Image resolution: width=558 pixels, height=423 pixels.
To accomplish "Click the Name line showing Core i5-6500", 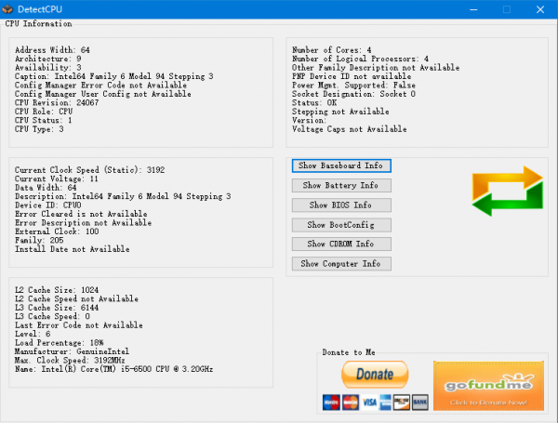I will [x=113, y=369].
